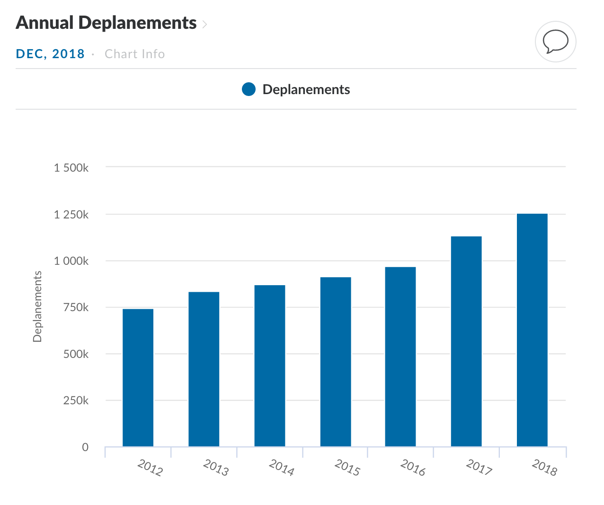Image resolution: width=604 pixels, height=505 pixels.
Task: Click the 2012 x-axis label
Action: point(150,468)
